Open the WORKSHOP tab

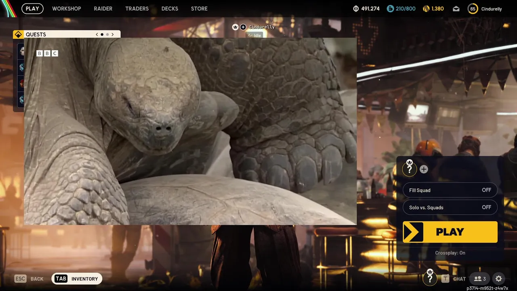[67, 8]
